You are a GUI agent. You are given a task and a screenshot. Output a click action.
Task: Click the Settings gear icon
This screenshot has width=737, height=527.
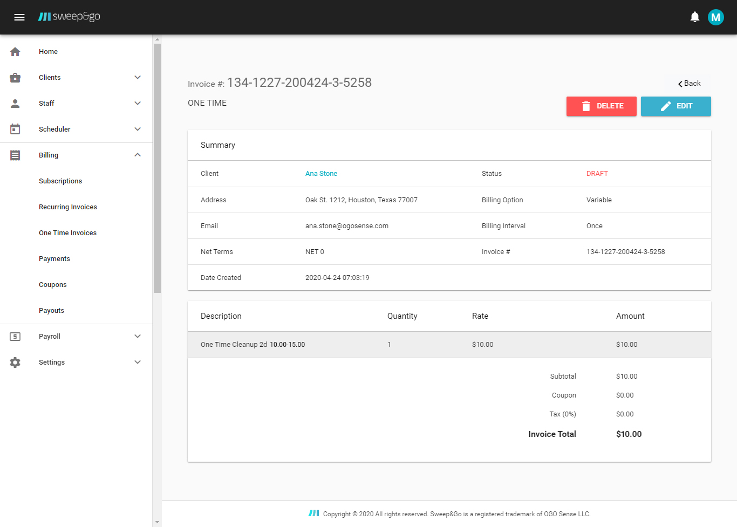coord(15,362)
